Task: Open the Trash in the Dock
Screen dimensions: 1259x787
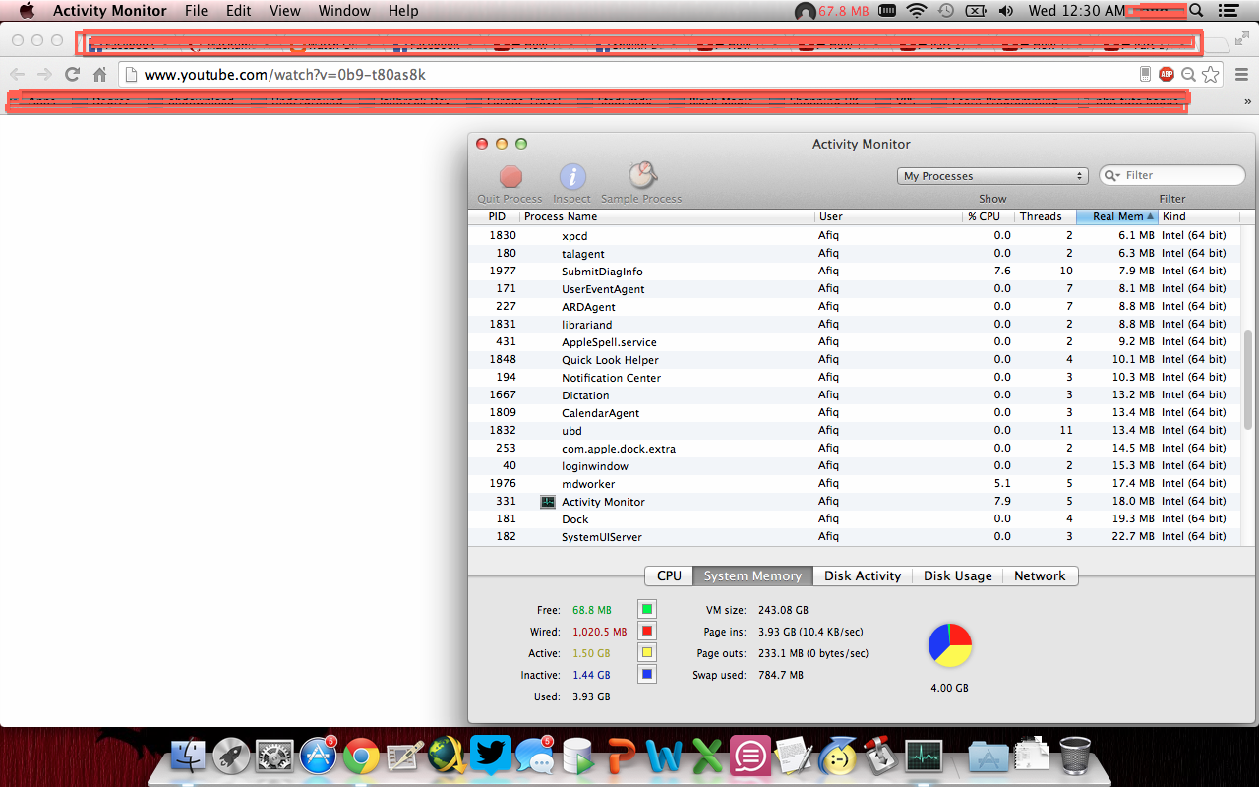Action: tap(1075, 756)
